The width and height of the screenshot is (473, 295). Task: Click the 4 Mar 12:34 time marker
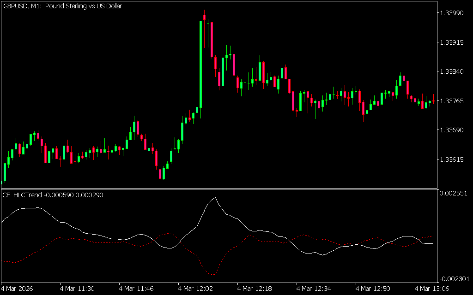point(314,289)
